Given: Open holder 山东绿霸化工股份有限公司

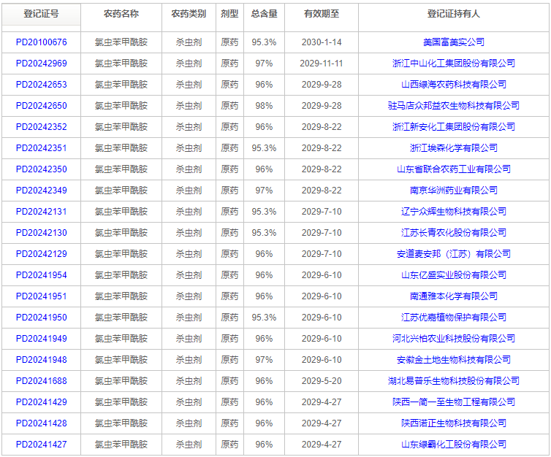Looking at the screenshot, I should [454, 445].
